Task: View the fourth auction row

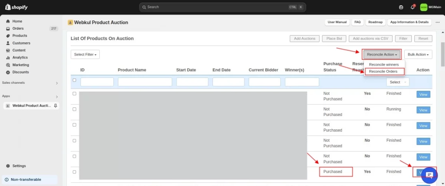Action: [x=423, y=142]
